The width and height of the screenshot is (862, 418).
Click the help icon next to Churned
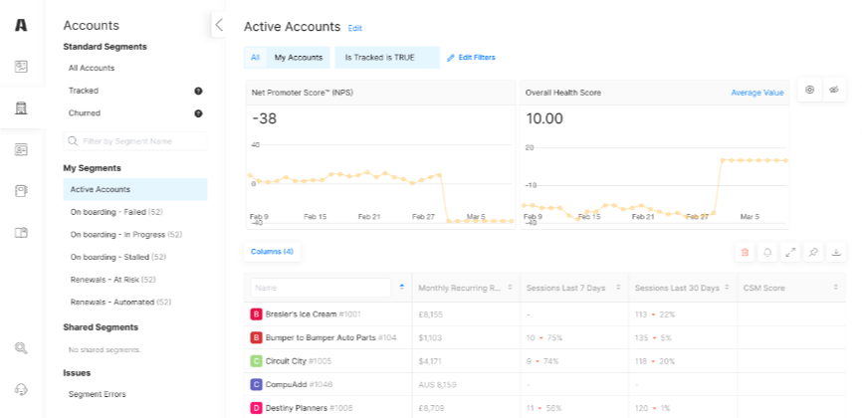coord(198,113)
